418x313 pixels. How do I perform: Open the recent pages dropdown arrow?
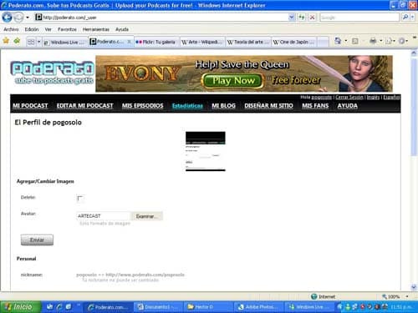[x=28, y=18]
